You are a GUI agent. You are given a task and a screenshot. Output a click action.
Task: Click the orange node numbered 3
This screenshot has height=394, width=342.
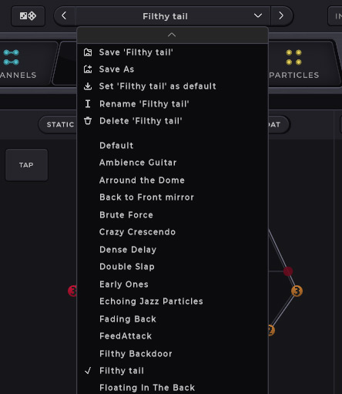click(297, 291)
